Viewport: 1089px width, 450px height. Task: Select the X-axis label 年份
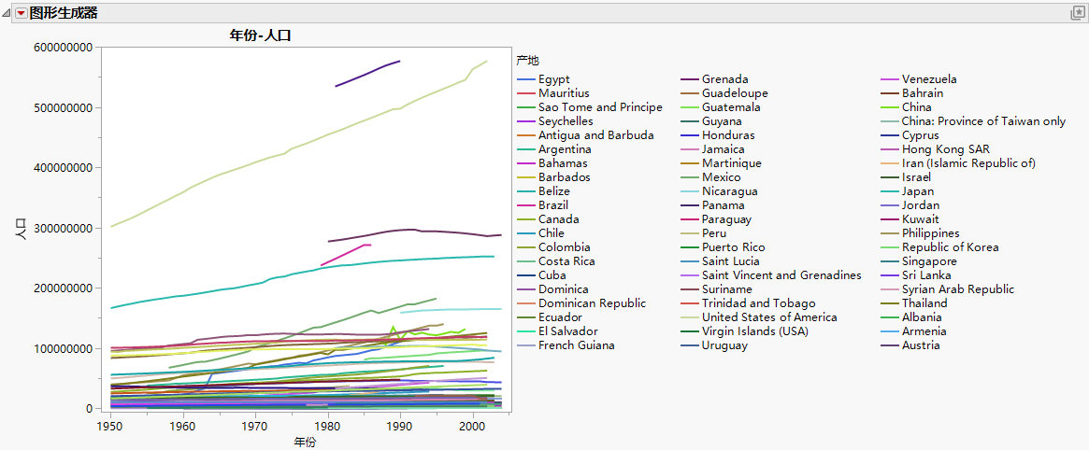[x=305, y=442]
